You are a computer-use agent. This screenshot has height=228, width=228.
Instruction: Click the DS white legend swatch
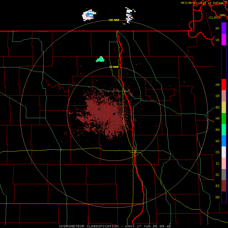[x=224, y=152]
